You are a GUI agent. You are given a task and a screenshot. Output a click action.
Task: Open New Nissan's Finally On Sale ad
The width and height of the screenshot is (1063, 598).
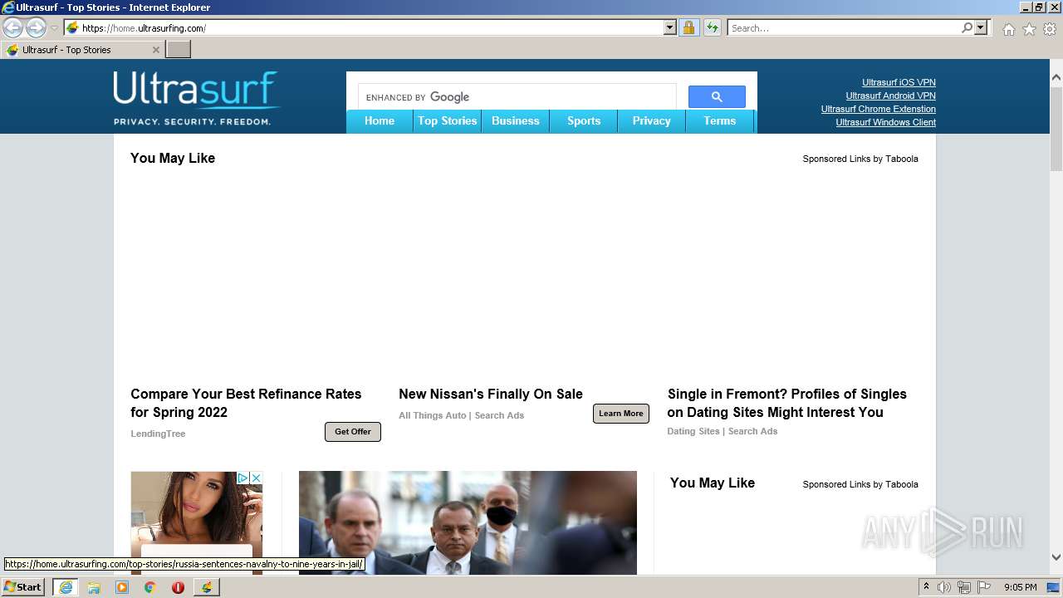(x=491, y=394)
